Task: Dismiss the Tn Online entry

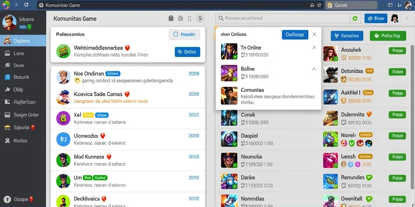Action: [x=314, y=48]
